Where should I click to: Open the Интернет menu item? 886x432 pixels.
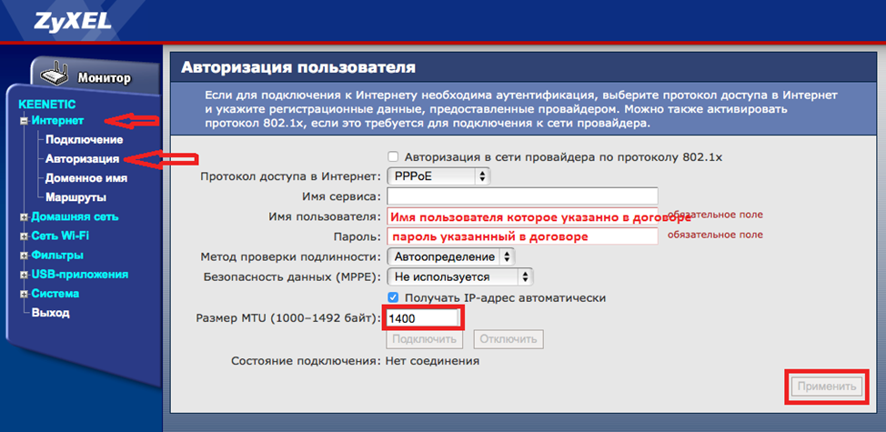[58, 120]
